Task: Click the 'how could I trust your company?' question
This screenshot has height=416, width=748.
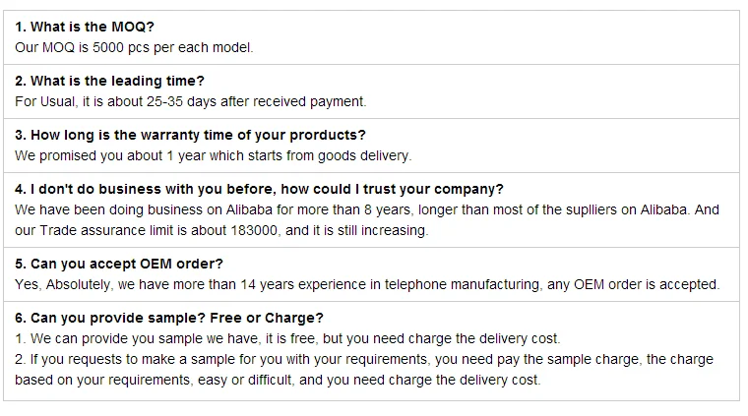Action: point(259,190)
